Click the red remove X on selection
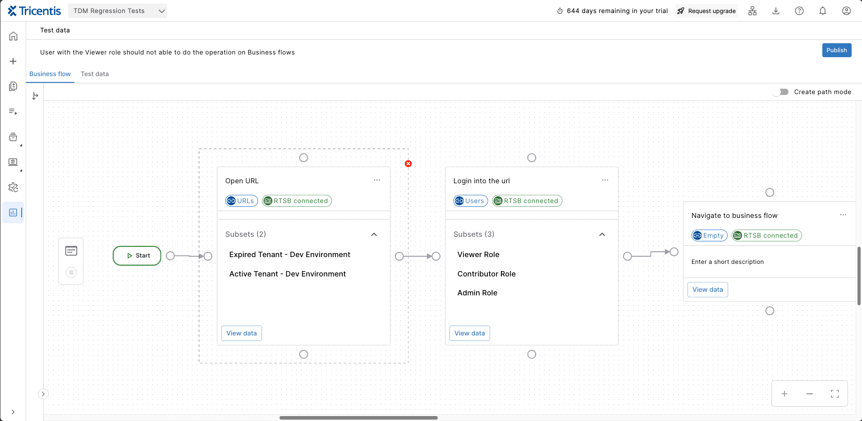This screenshot has height=421, width=862. (408, 163)
